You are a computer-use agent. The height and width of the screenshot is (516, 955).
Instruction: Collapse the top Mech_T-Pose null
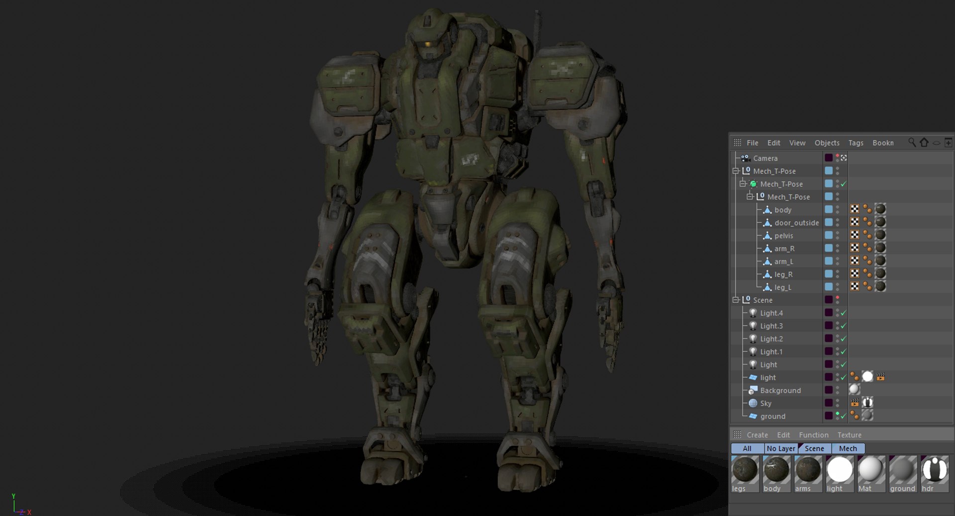[736, 171]
